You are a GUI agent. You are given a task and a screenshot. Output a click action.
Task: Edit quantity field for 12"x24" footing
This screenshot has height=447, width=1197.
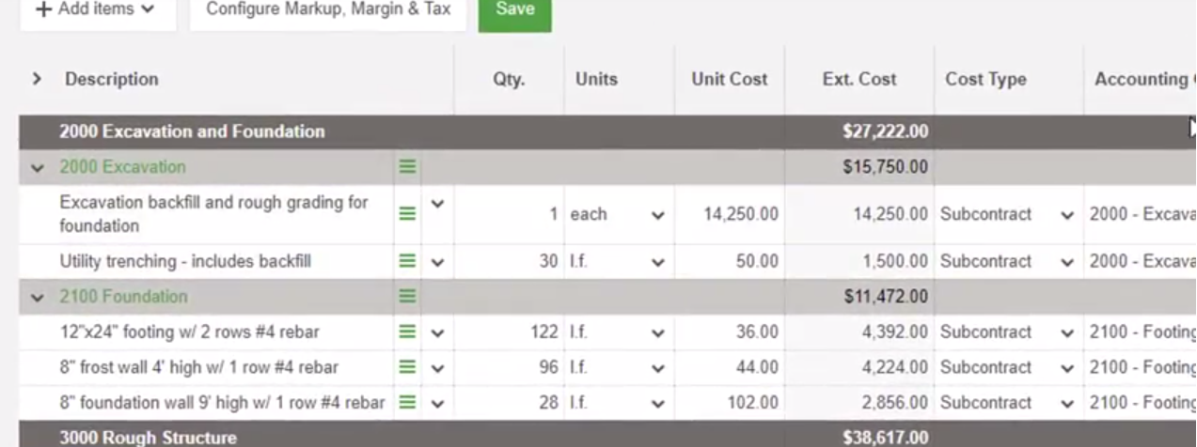click(512, 332)
